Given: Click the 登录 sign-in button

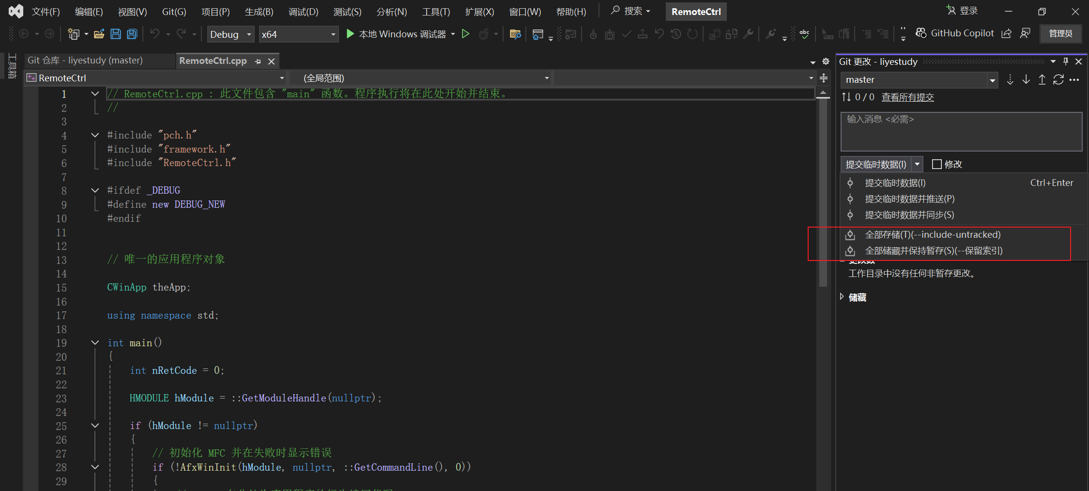Looking at the screenshot, I should (x=962, y=11).
